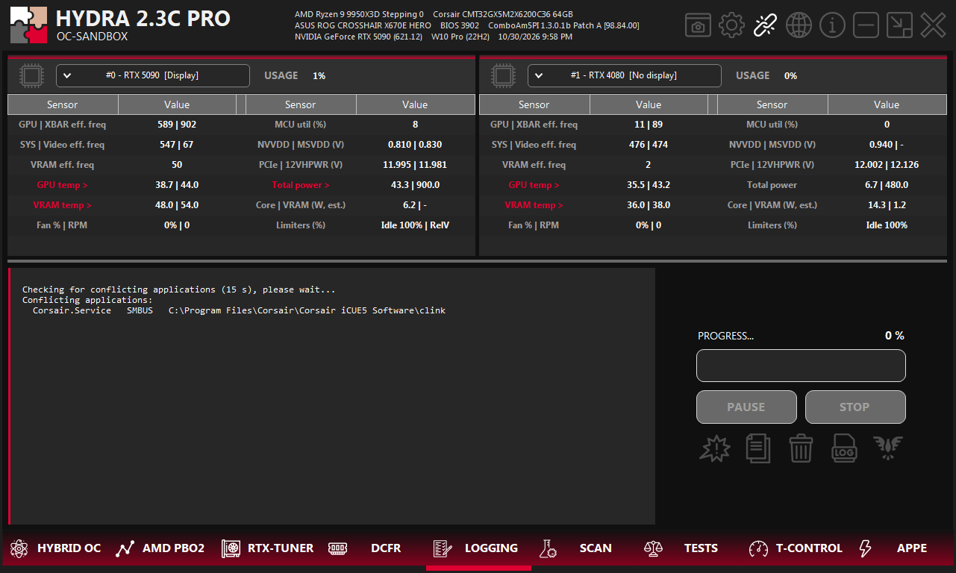Click the chip icon beside RTX 4080
The width and height of the screenshot is (956, 573).
tap(502, 75)
